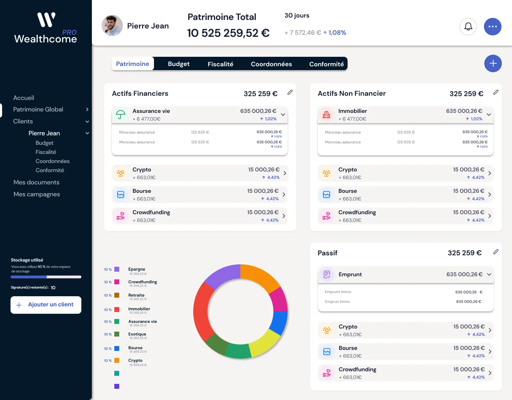Collapse the Pierre Jean client subtree
The width and height of the screenshot is (512, 400).
point(87,133)
